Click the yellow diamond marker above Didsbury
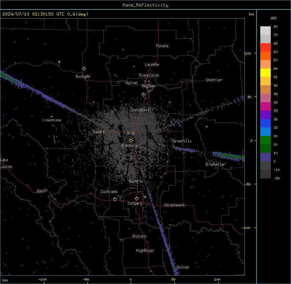 click(x=131, y=140)
